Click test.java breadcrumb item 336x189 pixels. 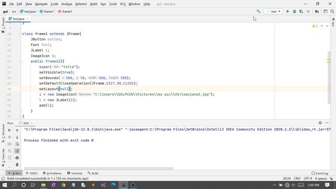coord(28,12)
